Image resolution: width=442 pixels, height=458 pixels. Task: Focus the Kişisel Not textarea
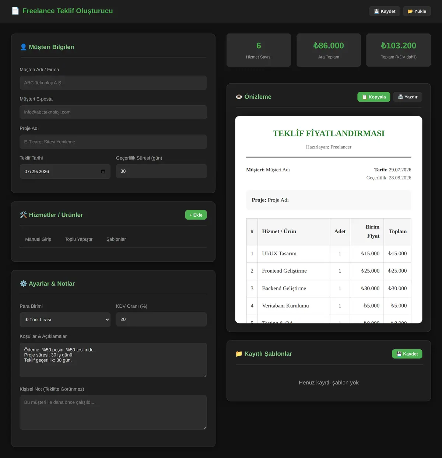[x=113, y=412]
